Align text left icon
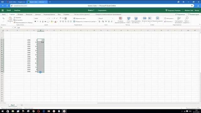Viewport: 201px width, 113px height. [x=61, y=22]
